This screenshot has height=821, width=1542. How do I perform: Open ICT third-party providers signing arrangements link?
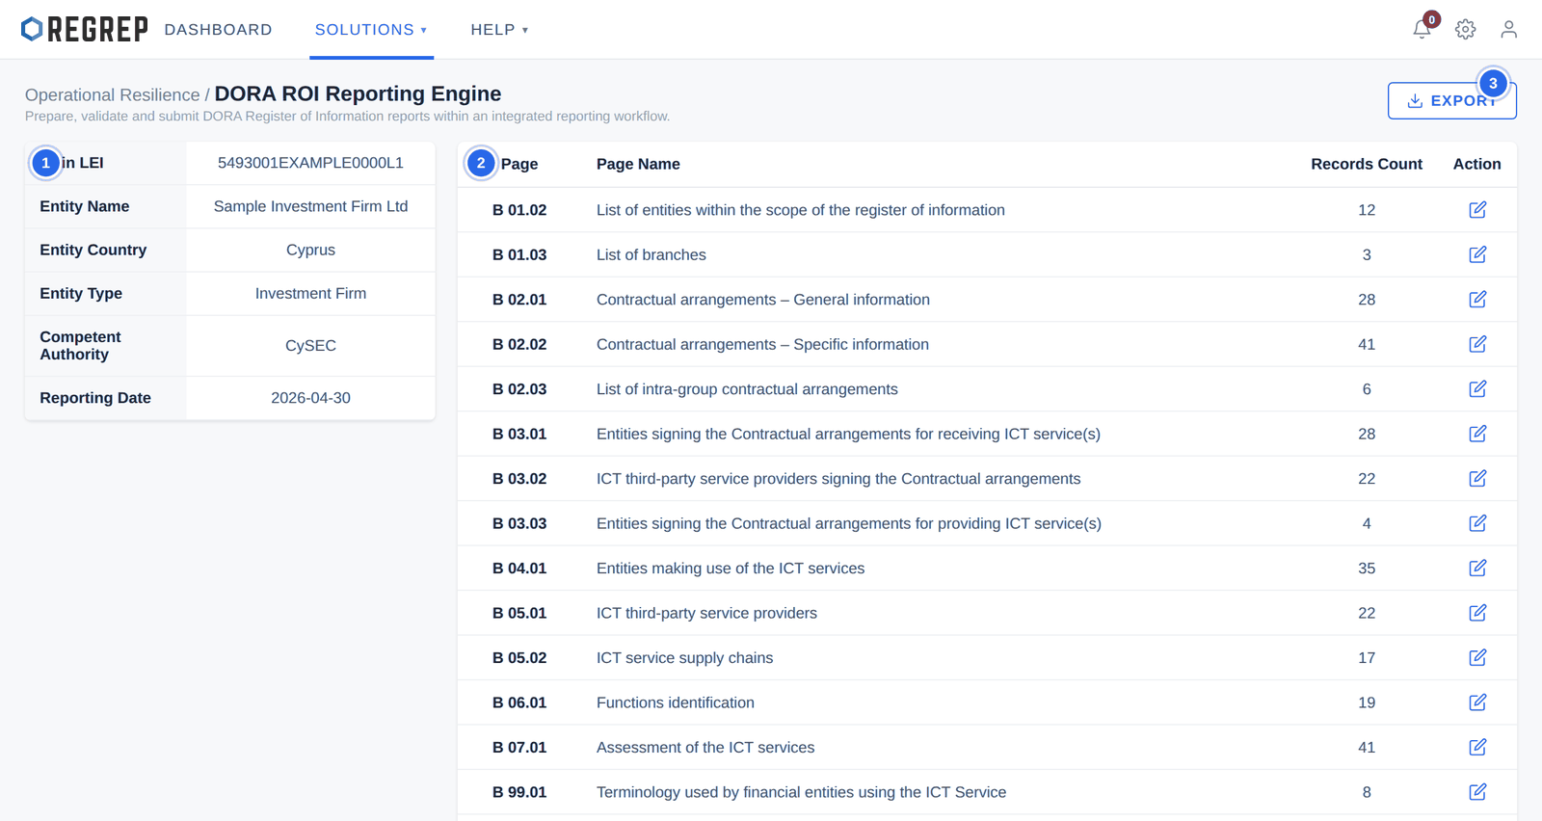click(838, 479)
